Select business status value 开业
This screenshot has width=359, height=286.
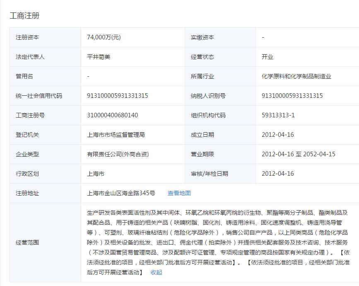[x=267, y=57]
